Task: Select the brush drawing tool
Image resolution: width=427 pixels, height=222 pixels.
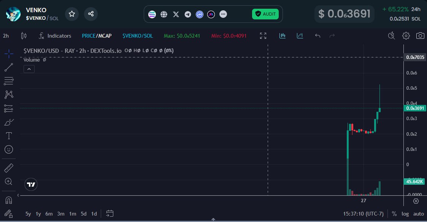Action: (8, 122)
